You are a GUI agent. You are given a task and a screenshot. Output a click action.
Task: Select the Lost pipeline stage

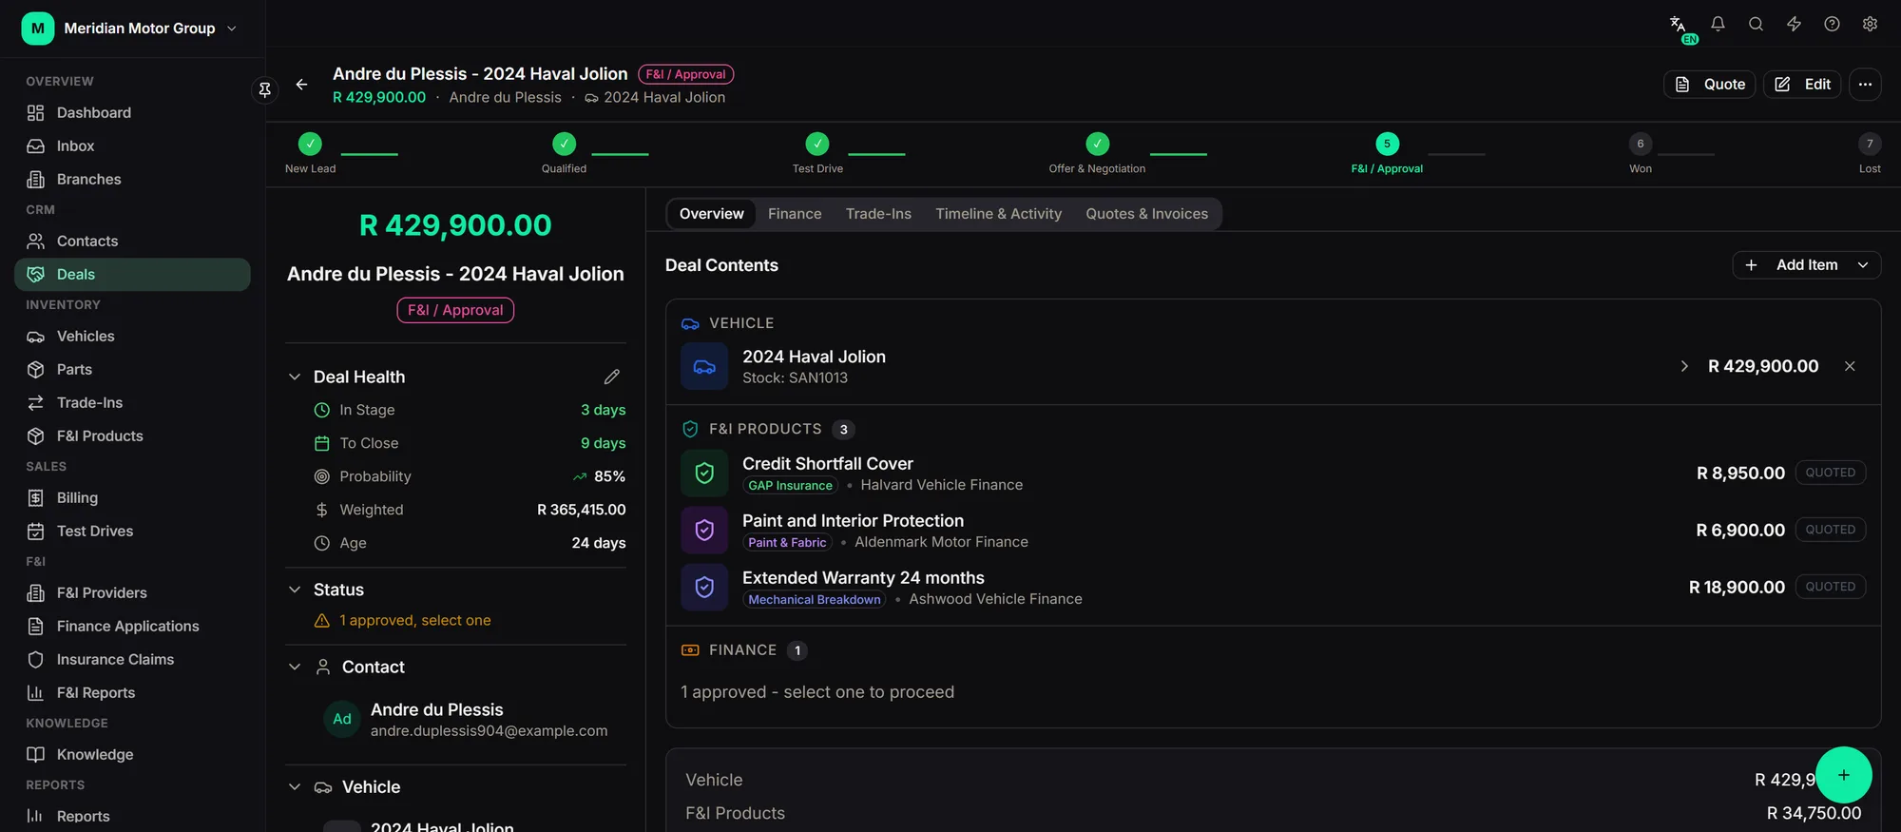[x=1870, y=153]
